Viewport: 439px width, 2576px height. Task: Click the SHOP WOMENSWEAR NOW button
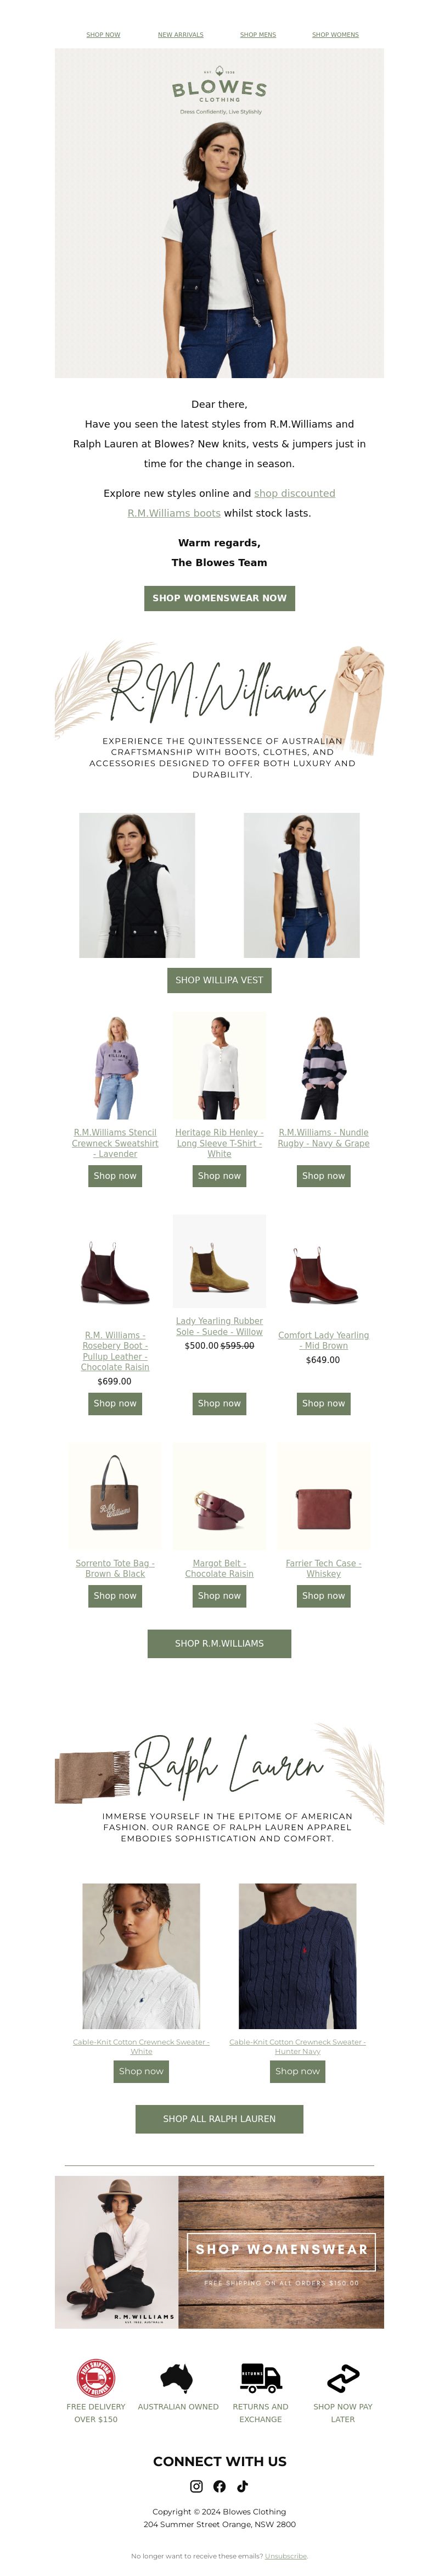tap(219, 598)
